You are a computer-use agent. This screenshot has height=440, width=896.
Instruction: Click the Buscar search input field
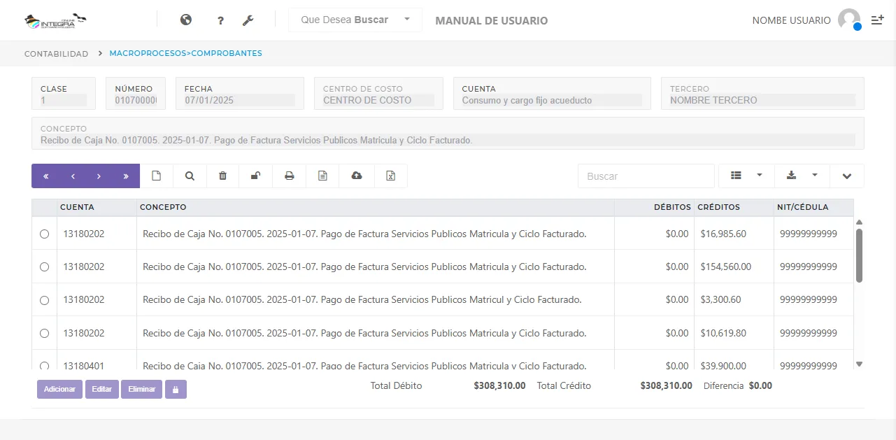coord(646,176)
